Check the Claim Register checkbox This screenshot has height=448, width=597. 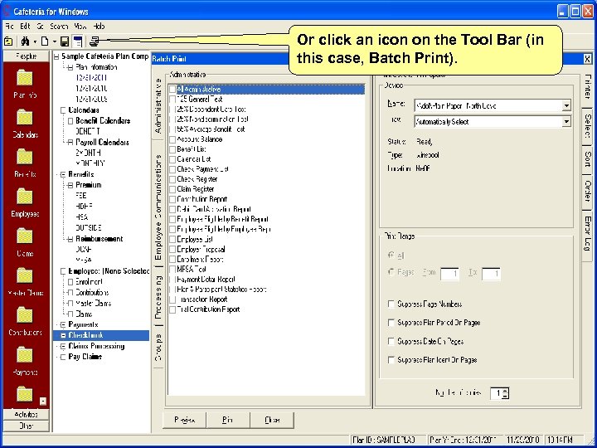pyautogui.click(x=172, y=189)
